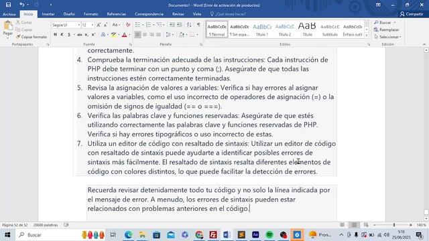Click Copiar in the clipboard group

coord(24,29)
